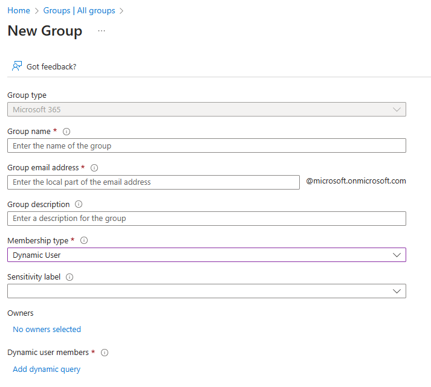This screenshot has width=431, height=387.
Task: Click No owners selected link
Action: tap(47, 330)
